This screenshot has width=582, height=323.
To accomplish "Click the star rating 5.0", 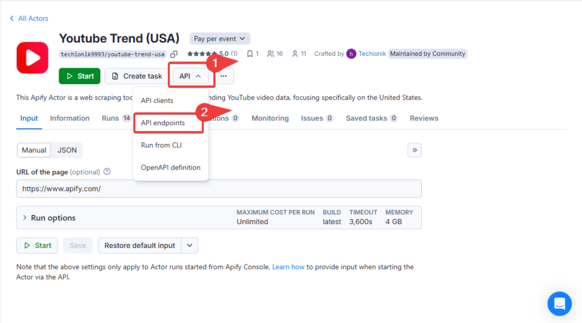I will click(x=212, y=54).
